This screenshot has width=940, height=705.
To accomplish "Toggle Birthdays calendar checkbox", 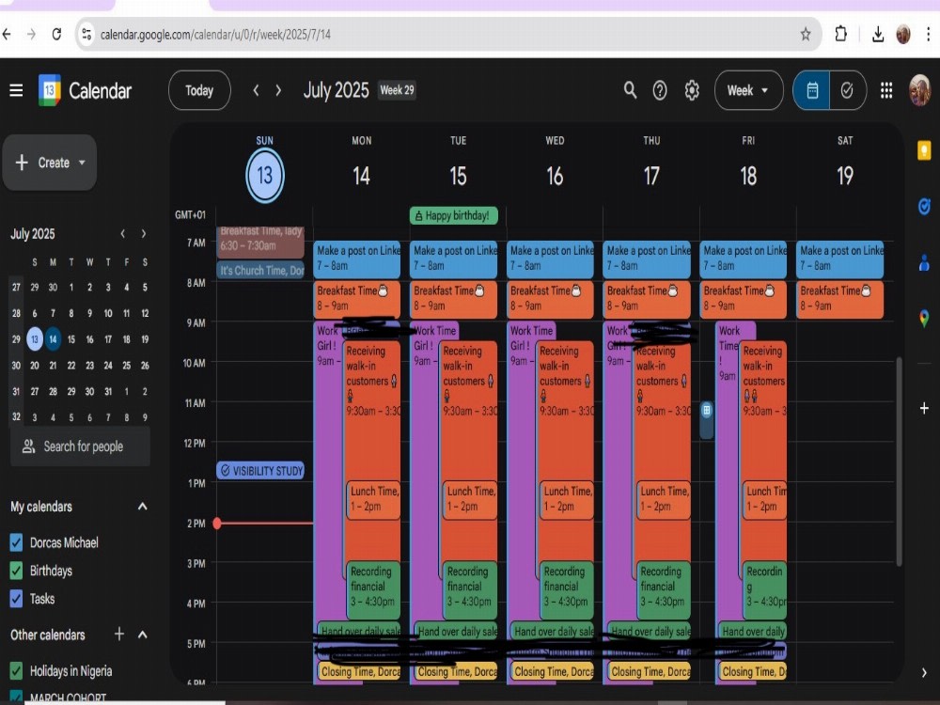I will (x=17, y=571).
